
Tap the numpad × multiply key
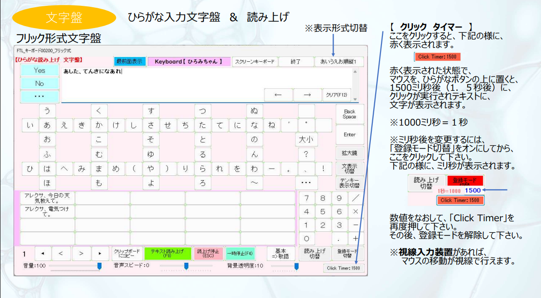coord(355,212)
